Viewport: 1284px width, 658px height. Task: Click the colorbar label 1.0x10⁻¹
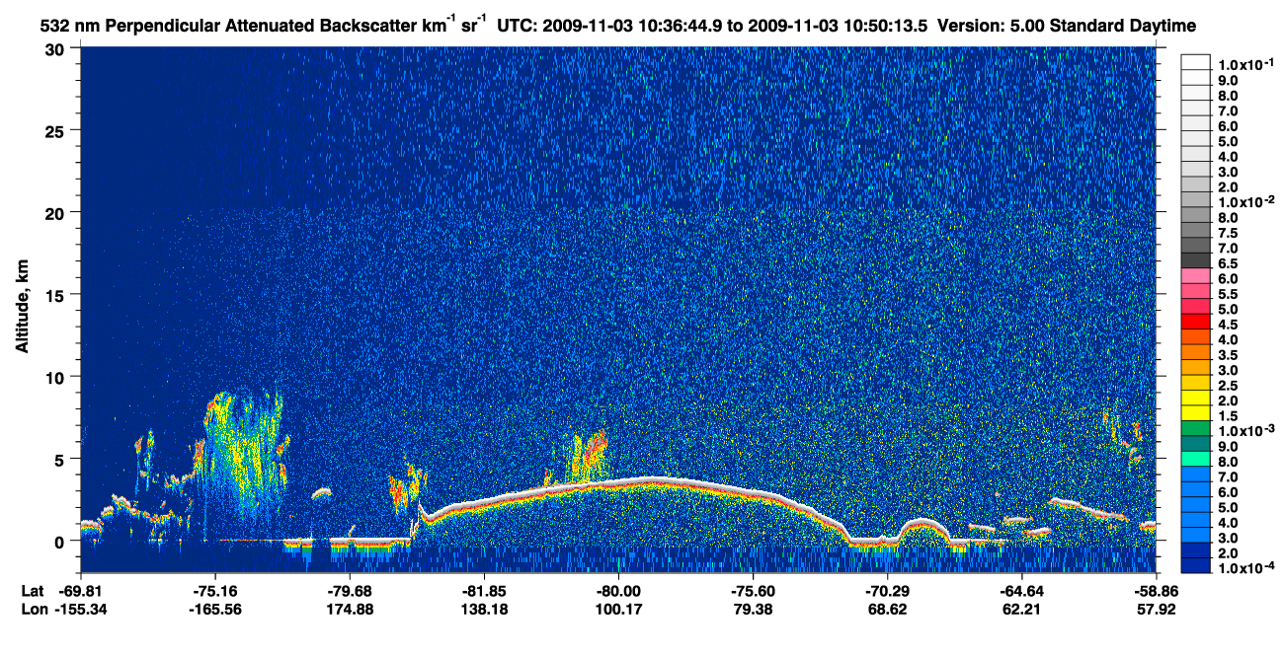point(1244,63)
